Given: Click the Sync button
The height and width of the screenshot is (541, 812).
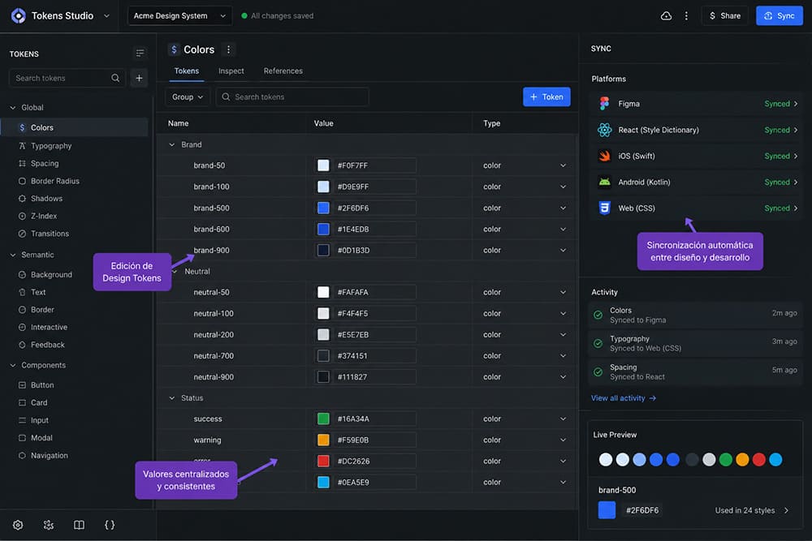Looking at the screenshot, I should coord(780,16).
